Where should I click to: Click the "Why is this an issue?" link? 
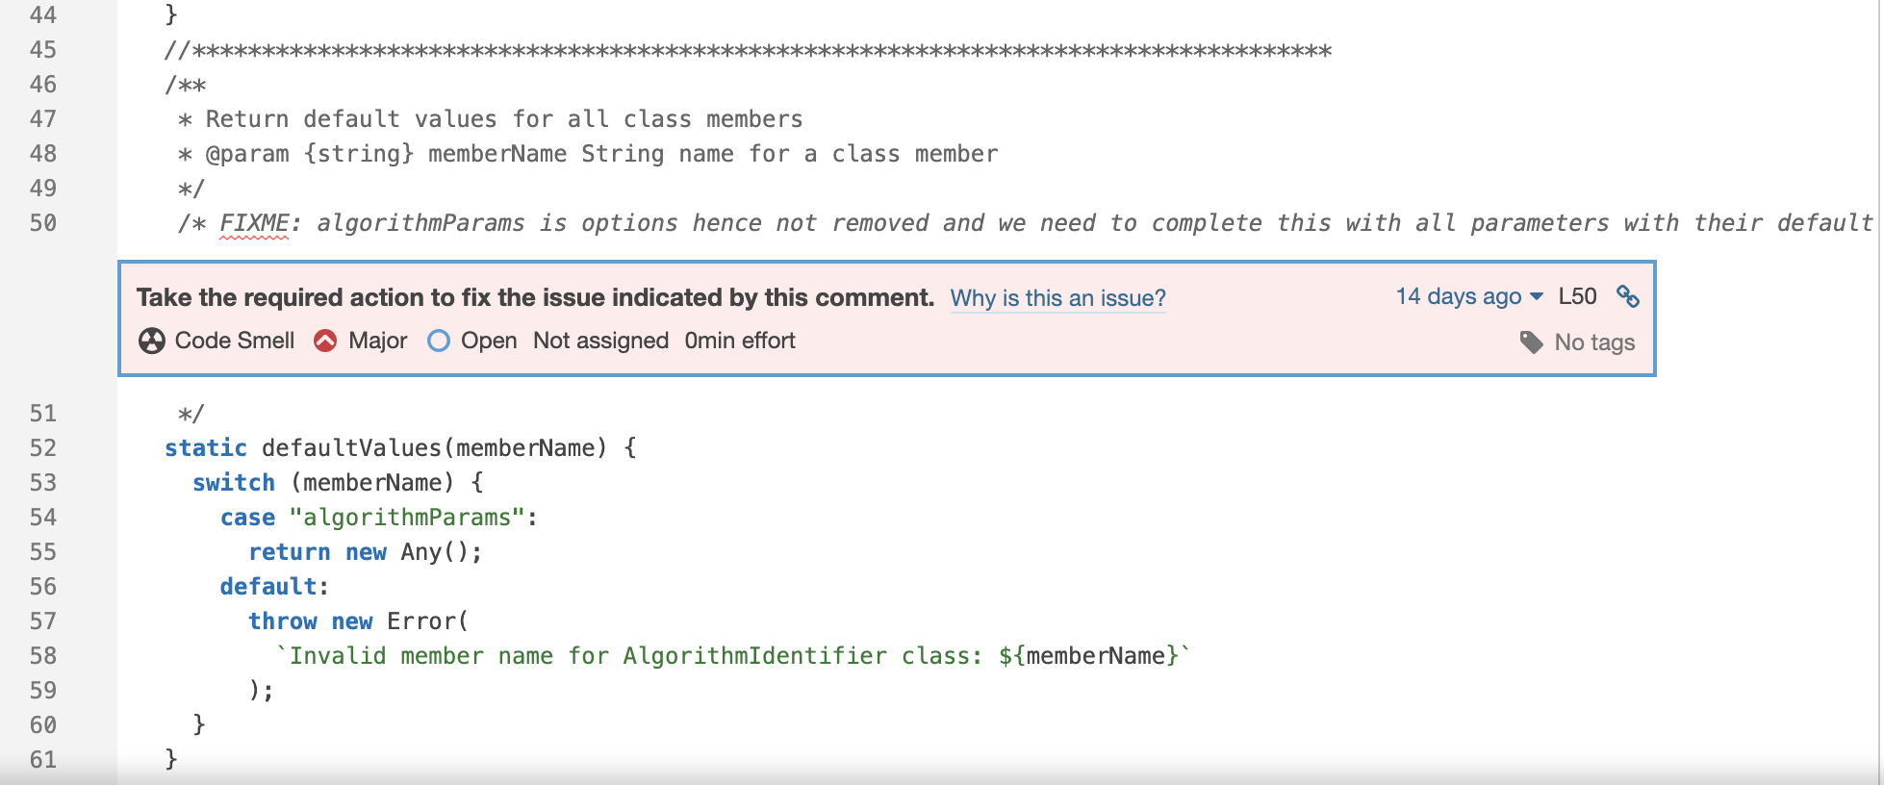click(x=1057, y=298)
